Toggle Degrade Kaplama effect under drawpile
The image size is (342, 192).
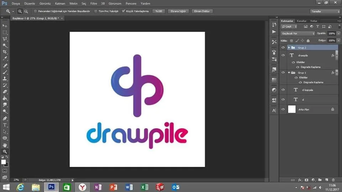click(297, 67)
